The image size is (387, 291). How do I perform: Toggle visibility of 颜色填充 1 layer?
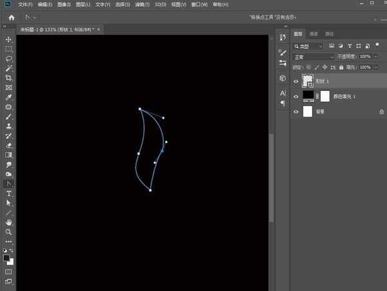point(296,96)
